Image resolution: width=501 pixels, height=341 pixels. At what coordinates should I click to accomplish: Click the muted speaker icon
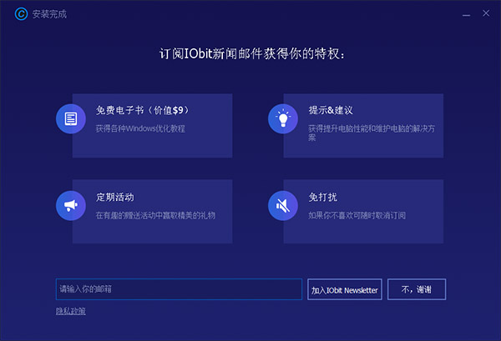tap(282, 205)
